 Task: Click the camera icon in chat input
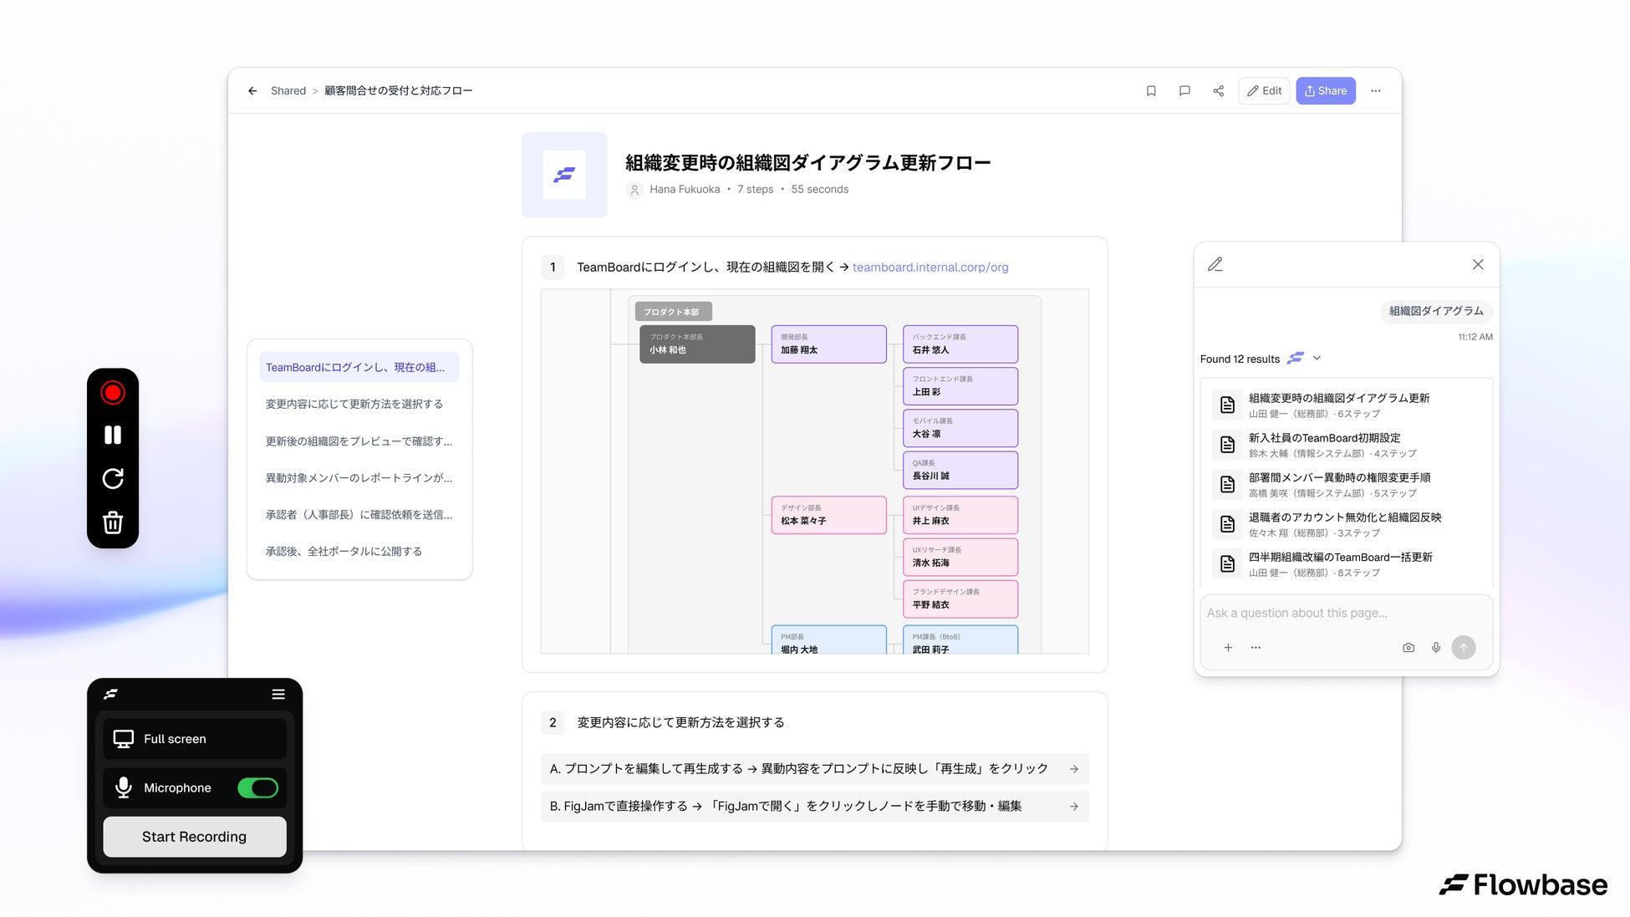click(x=1408, y=647)
